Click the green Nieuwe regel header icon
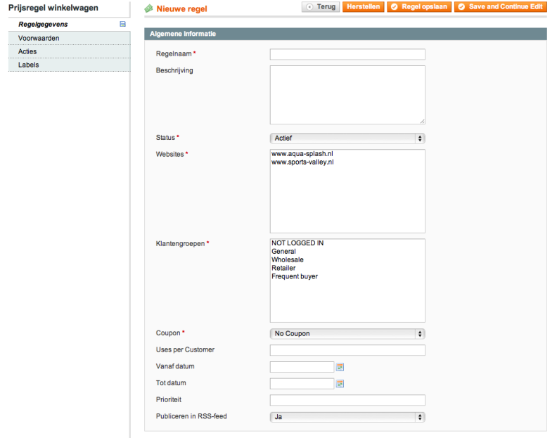Screen dimensions: 557x438 pos(148,8)
